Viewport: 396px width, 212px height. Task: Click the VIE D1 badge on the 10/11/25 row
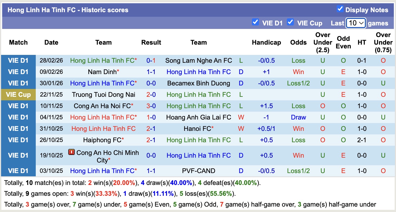18,106
